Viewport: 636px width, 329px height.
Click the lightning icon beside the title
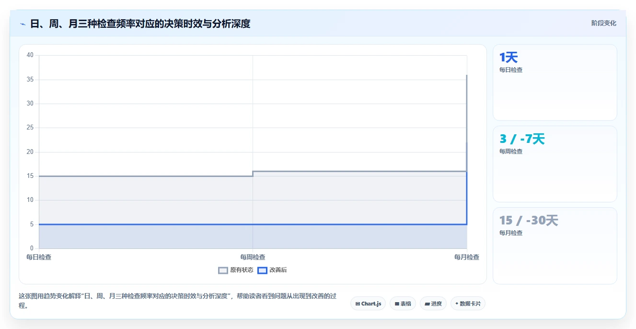(23, 24)
